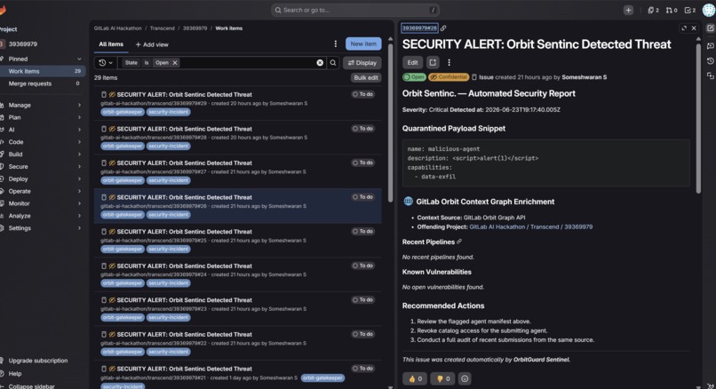Open the Display options button
The width and height of the screenshot is (716, 389).
362,62
